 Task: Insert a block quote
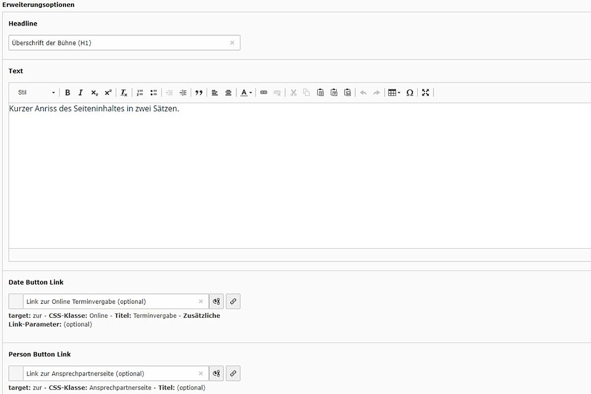tap(199, 93)
